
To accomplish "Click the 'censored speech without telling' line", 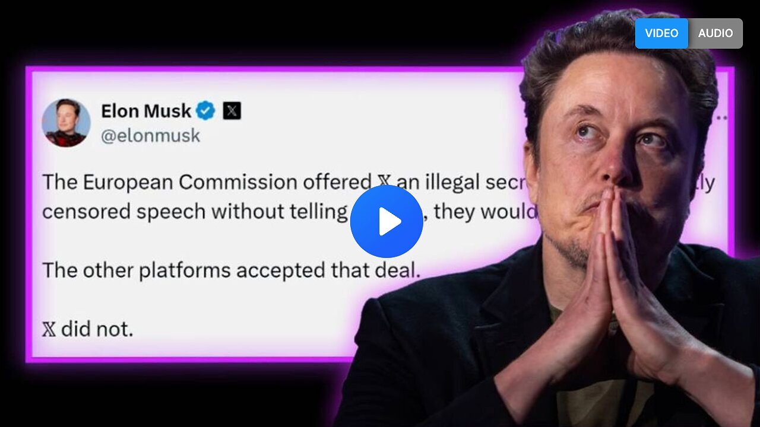I will tap(195, 212).
